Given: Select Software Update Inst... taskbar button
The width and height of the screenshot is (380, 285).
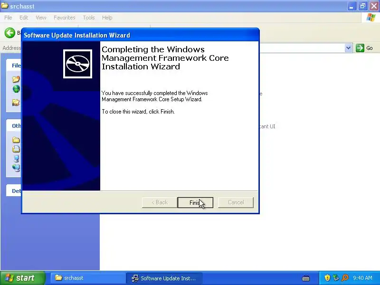Looking at the screenshot, I should point(164,278).
